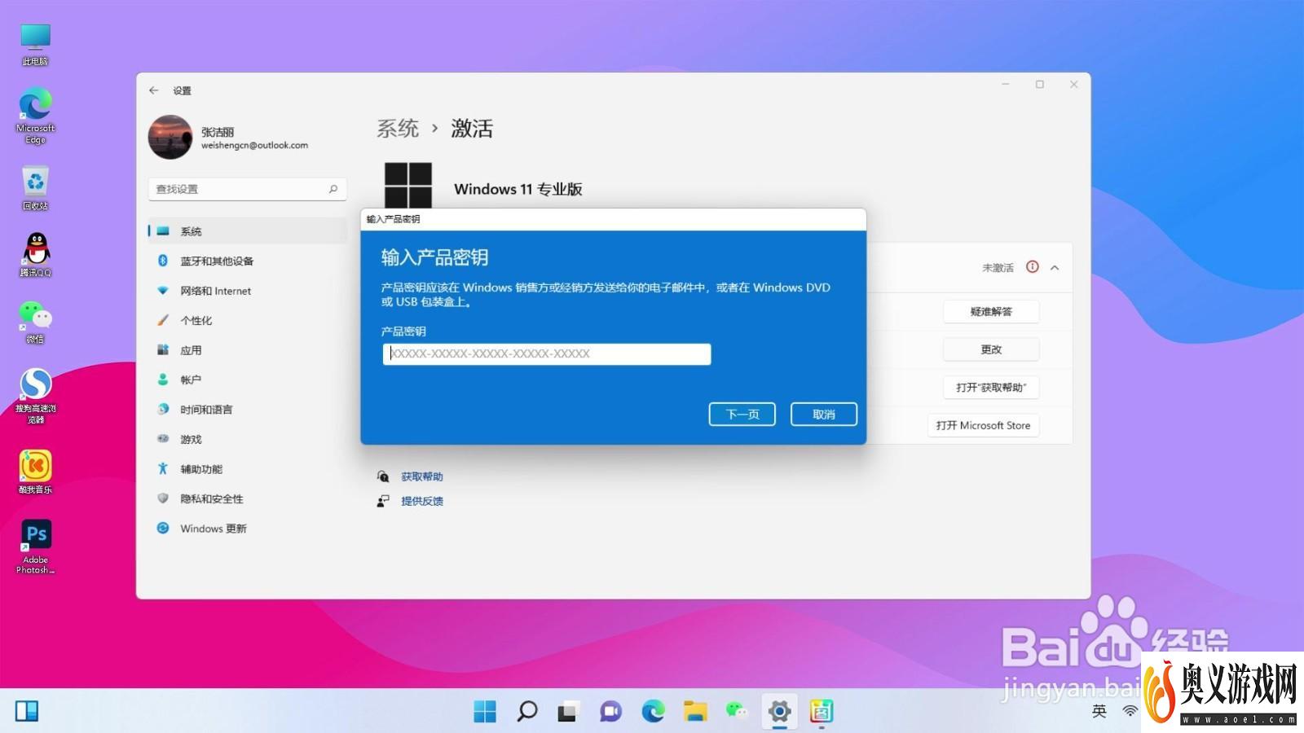Click the weishengcn@outlook.com account text

pos(254,145)
